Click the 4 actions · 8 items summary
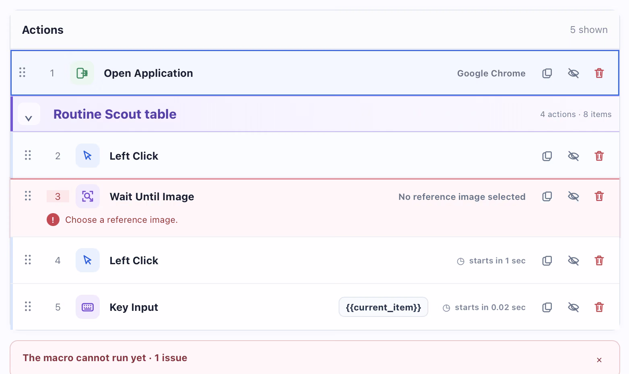The width and height of the screenshot is (629, 374). [x=576, y=114]
